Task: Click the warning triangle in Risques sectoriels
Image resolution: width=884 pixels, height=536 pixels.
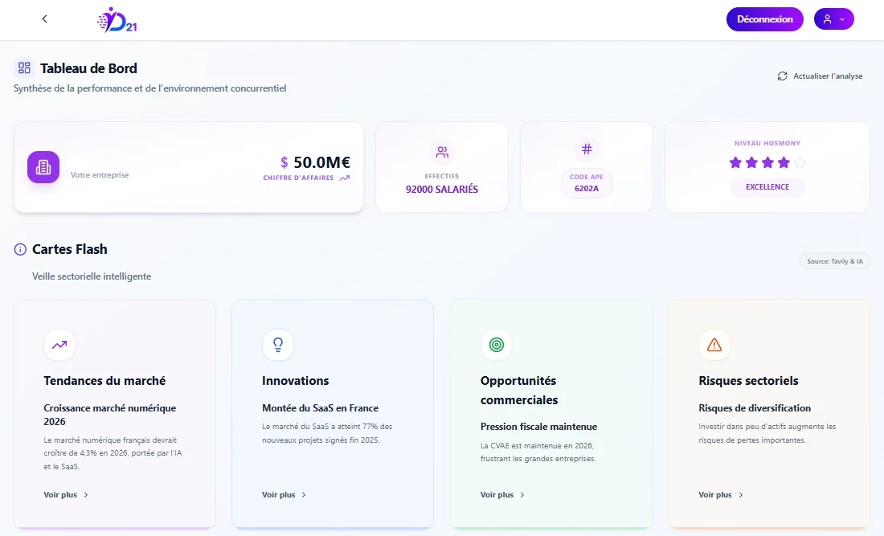Action: 714,345
